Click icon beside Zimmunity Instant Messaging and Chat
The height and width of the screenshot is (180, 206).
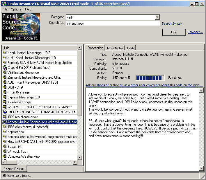pos(5,77)
